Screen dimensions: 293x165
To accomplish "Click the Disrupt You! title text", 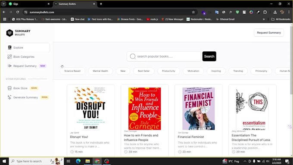I will [x=79, y=137].
